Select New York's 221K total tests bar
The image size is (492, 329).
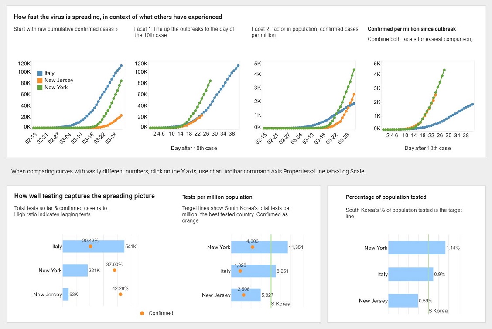tap(75, 271)
